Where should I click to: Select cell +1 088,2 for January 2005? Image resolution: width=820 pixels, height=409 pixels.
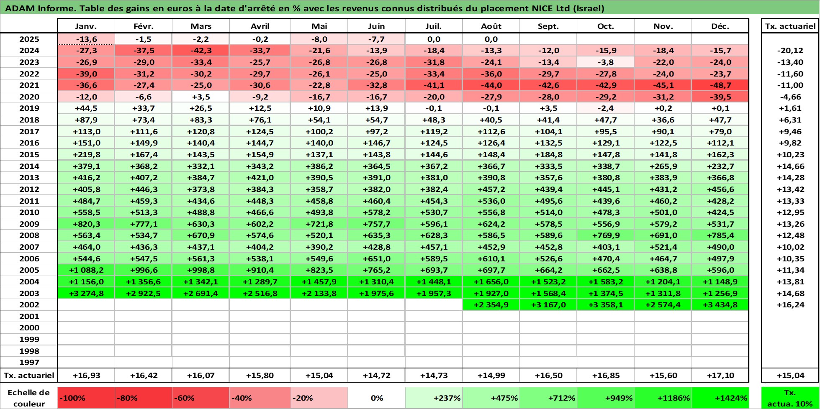coord(86,270)
